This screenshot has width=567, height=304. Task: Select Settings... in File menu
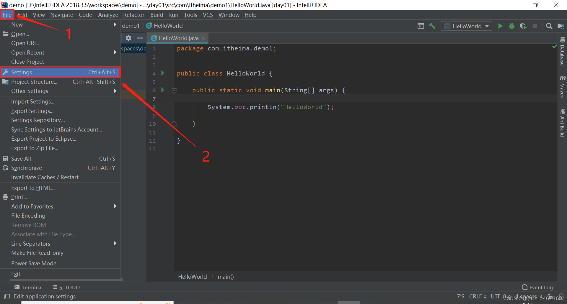pos(60,72)
